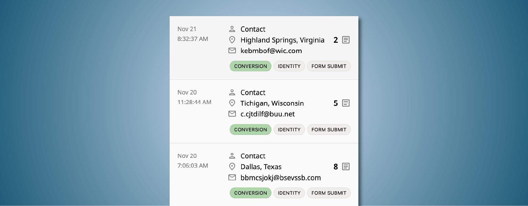The image size is (528, 206).
Task: Select the CONVERSION tag on Highland Springs entry
Action: pyautogui.click(x=250, y=66)
